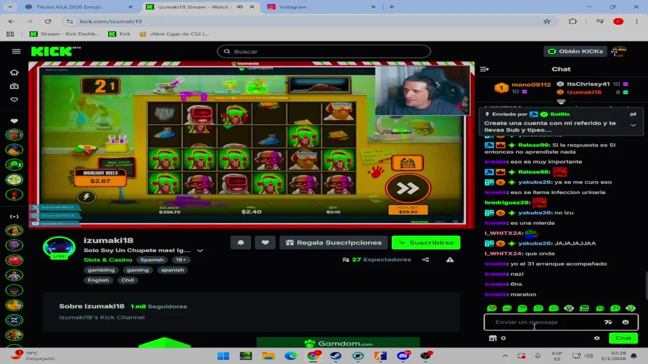
Task: Open the Chrome three-dot menu
Action: pos(636,21)
